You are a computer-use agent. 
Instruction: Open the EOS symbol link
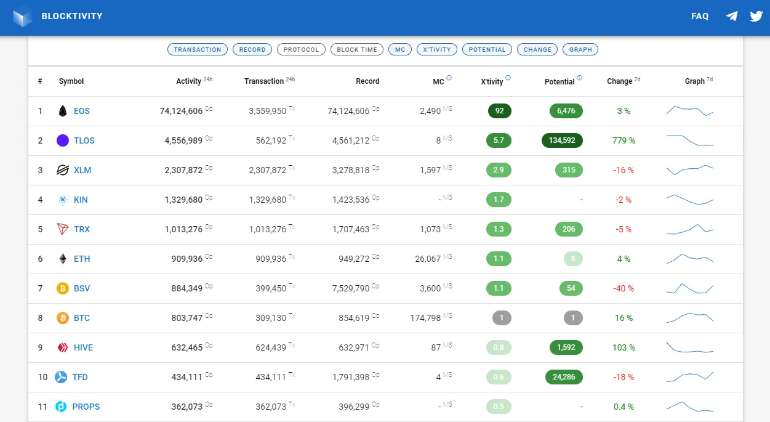[x=82, y=111]
